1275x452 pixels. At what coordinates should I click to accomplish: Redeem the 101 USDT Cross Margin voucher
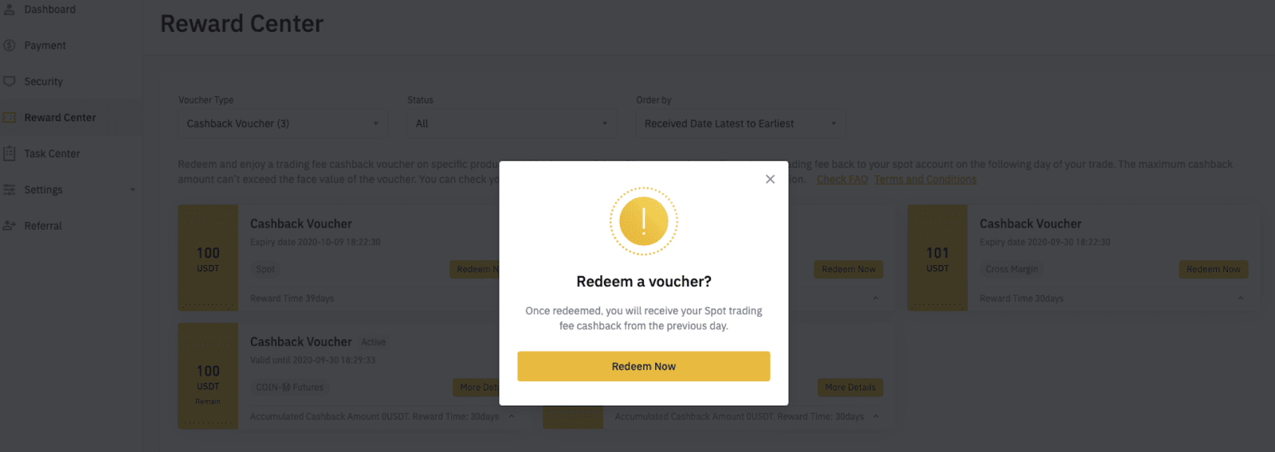point(1213,270)
